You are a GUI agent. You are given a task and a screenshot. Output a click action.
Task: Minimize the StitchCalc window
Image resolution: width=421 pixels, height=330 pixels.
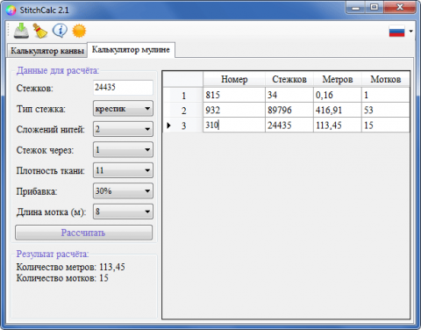pyautogui.click(x=355, y=8)
